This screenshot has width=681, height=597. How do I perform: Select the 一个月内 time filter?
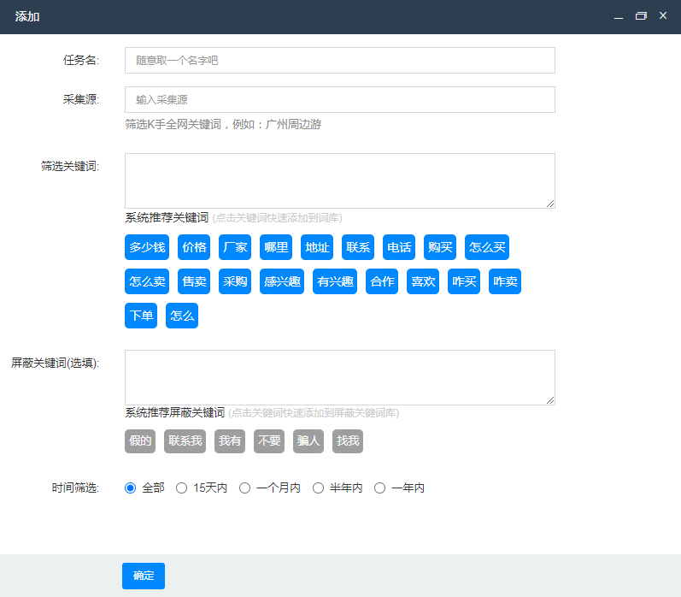coord(245,488)
